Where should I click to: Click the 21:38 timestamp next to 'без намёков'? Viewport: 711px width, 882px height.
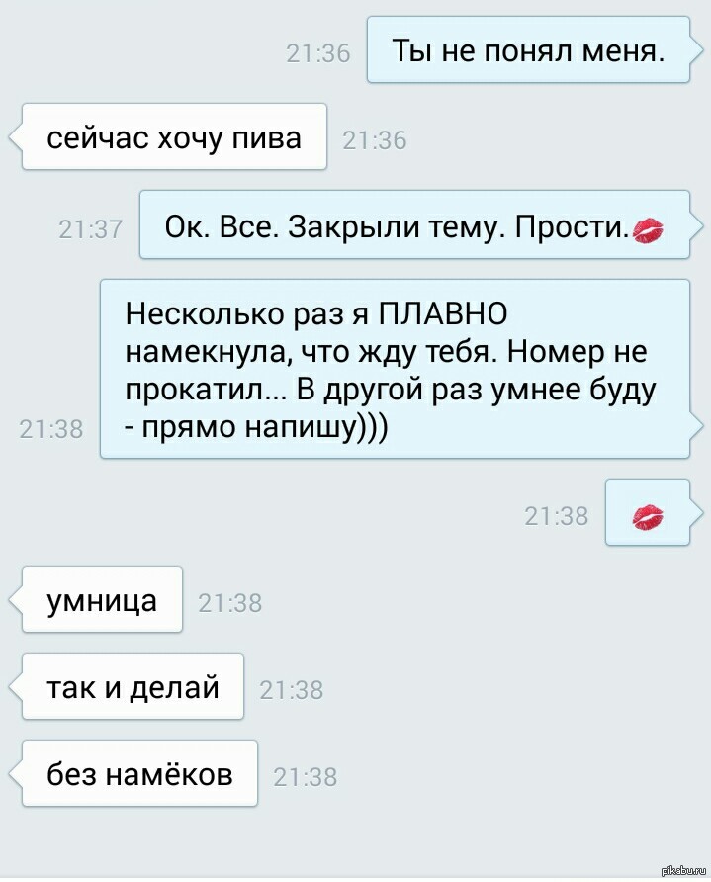coord(306,777)
